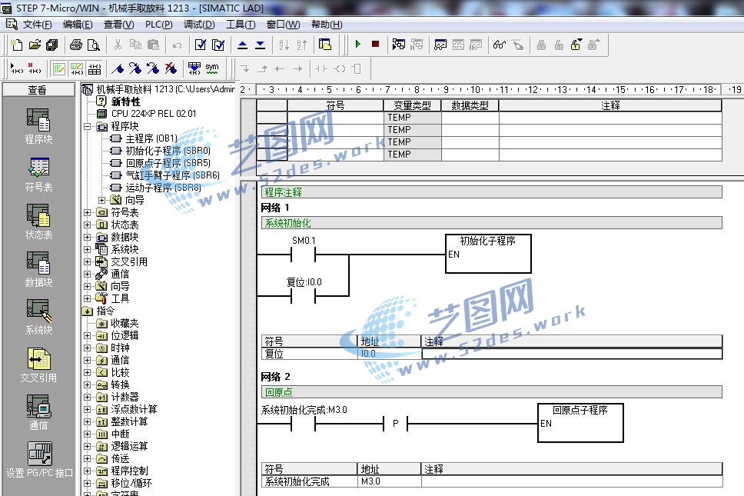This screenshot has width=744, height=496.
Task: Go to the next bookmark icon
Action: (x=135, y=68)
